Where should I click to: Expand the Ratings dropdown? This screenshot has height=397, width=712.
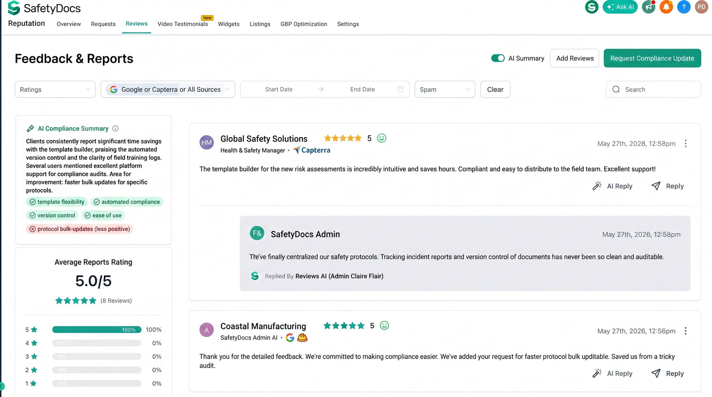(55, 90)
